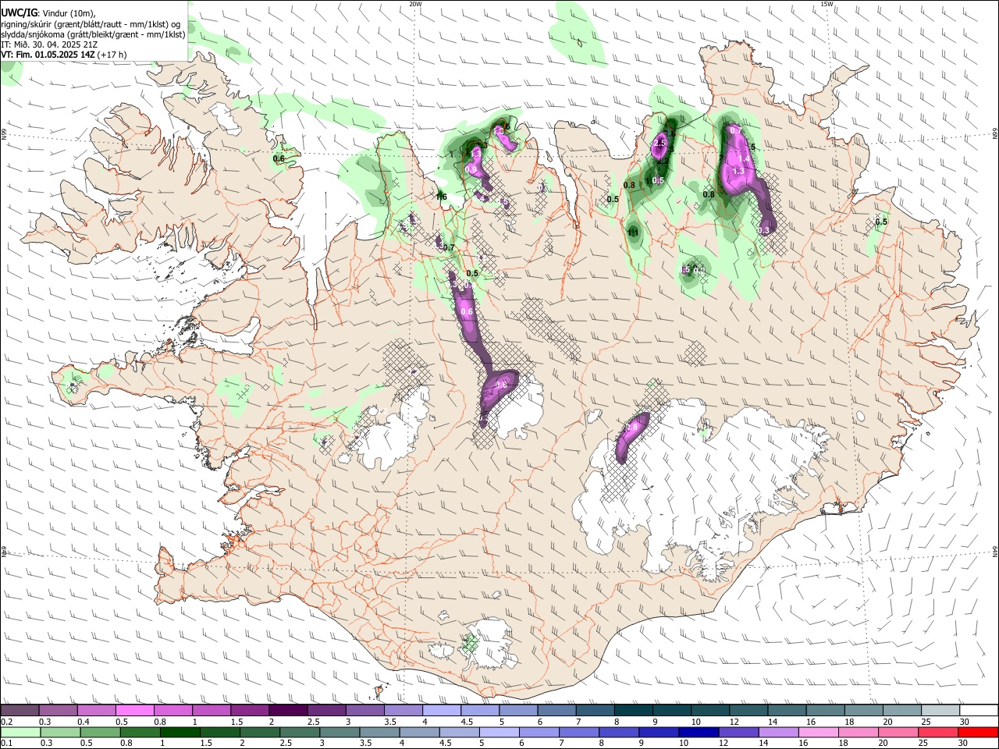Click the '2.5' value on the map
Screen dimensions: 999x749
(659, 144)
